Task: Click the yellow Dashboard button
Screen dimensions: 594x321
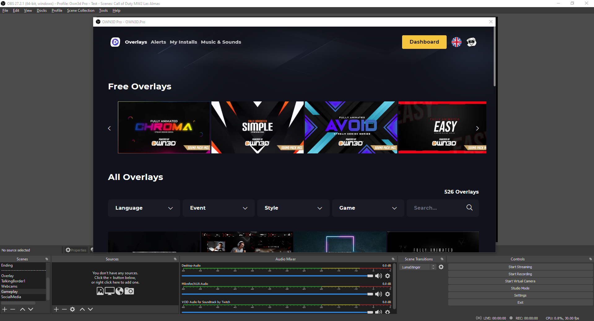Action: [424, 42]
